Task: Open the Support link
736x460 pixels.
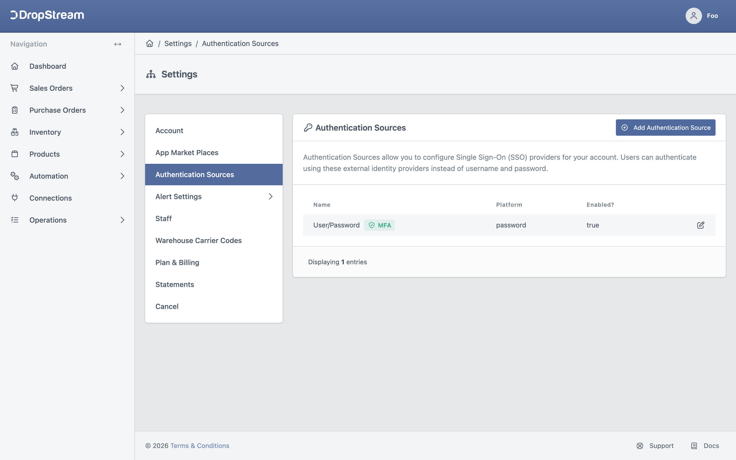Action: [655, 446]
